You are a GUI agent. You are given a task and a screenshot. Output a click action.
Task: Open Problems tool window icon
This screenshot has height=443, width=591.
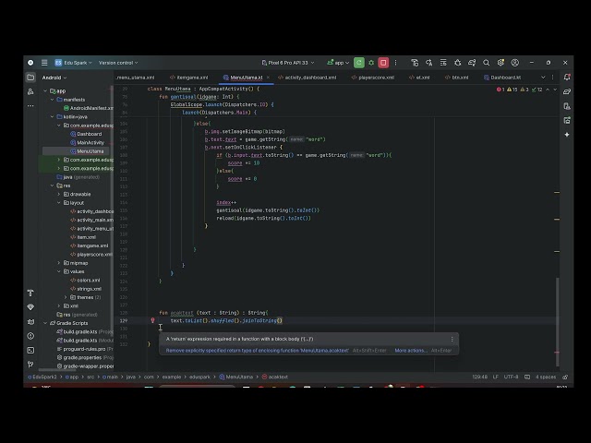click(30, 336)
